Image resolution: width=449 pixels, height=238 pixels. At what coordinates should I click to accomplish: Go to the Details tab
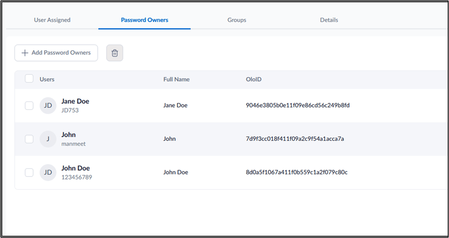(x=329, y=20)
